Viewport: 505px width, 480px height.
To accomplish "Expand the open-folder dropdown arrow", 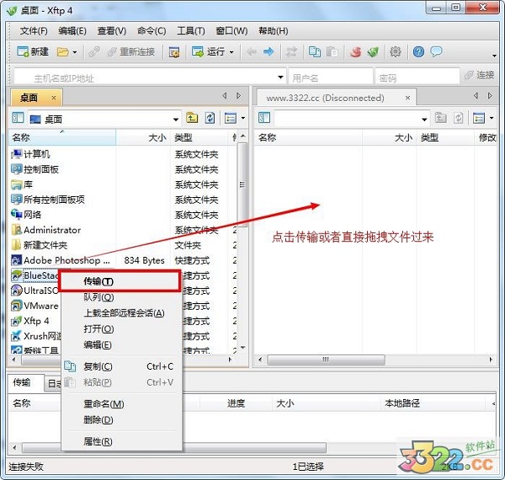I will click(75, 52).
